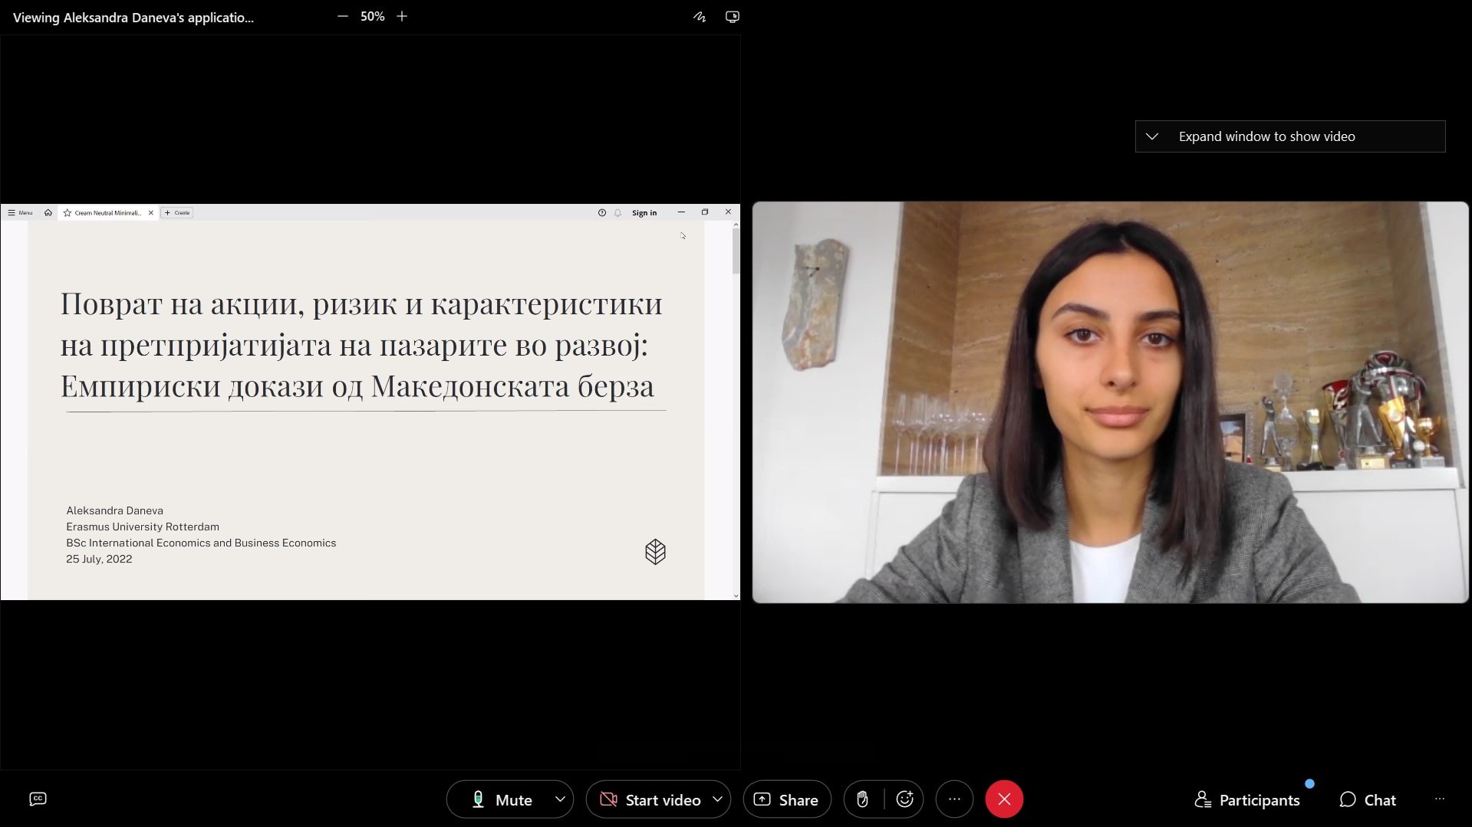Raise hand using the hand icon
This screenshot has width=1472, height=827.
[862, 799]
